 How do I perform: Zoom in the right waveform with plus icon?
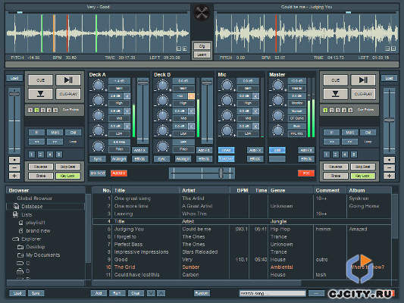(x=393, y=48)
